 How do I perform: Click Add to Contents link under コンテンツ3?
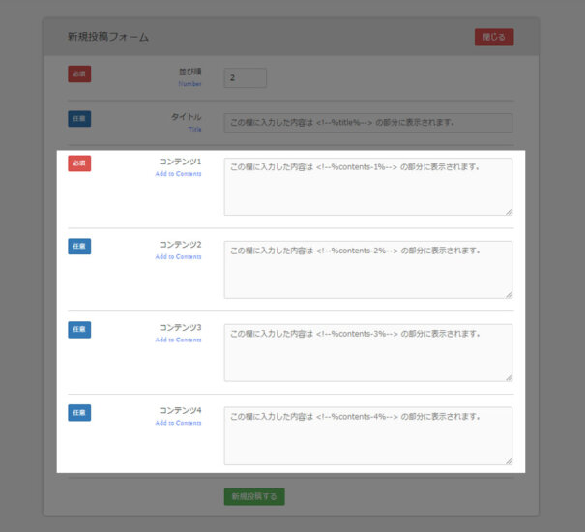pos(178,340)
